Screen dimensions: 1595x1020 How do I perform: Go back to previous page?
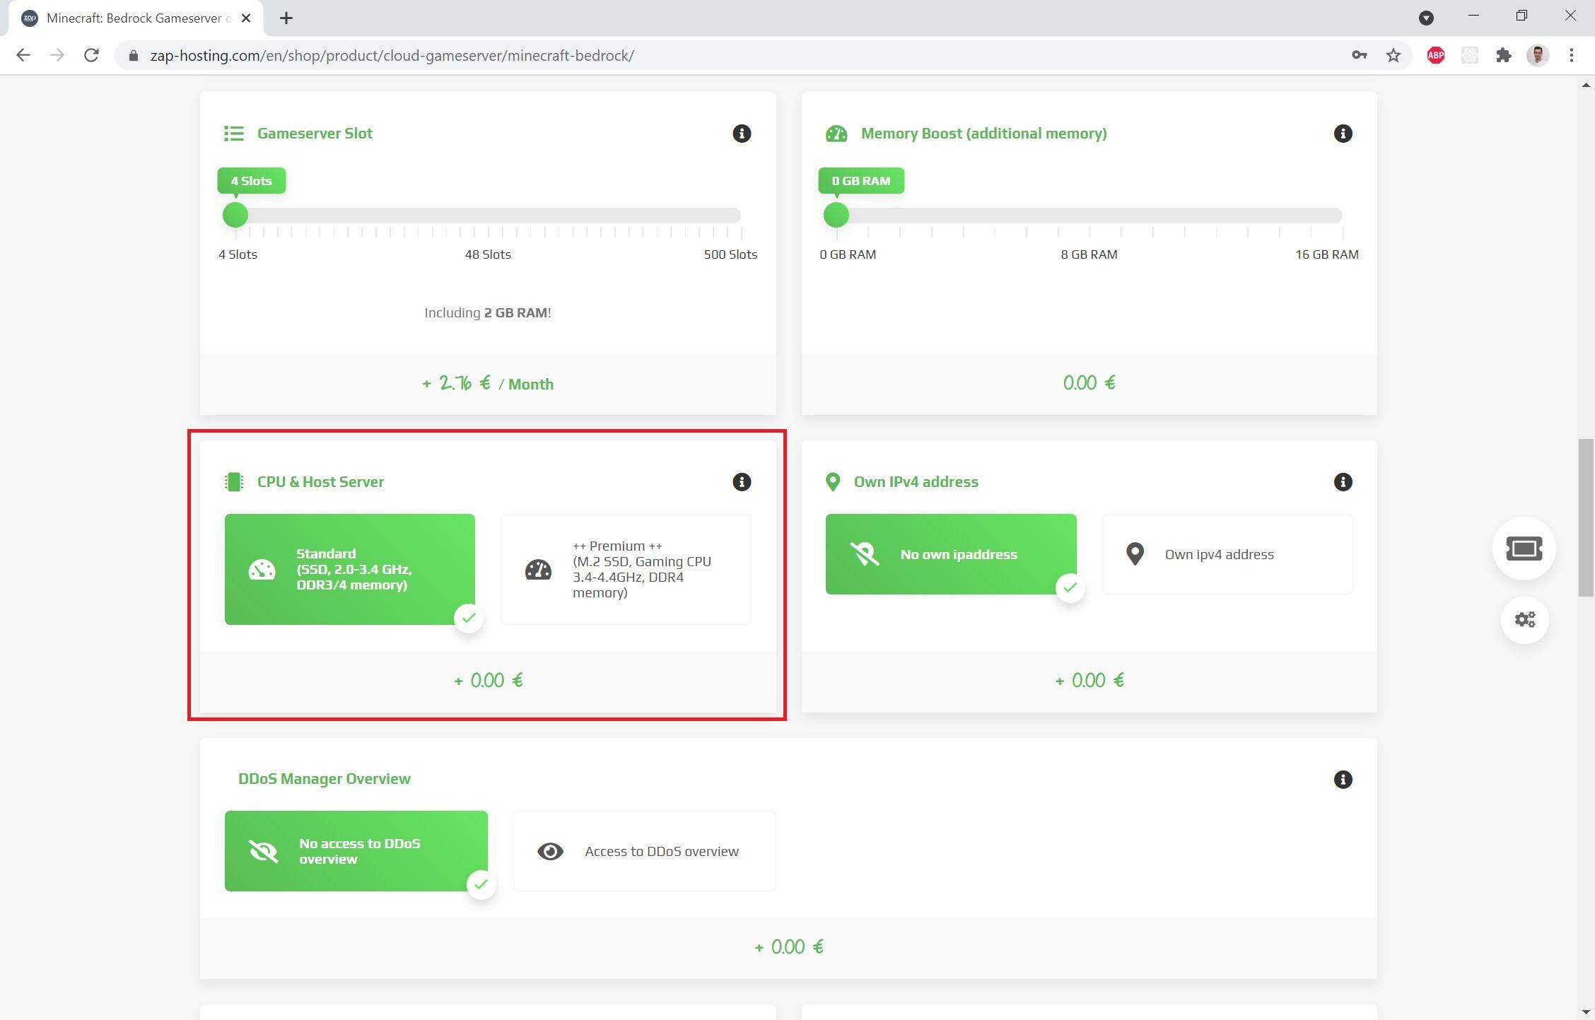point(23,55)
